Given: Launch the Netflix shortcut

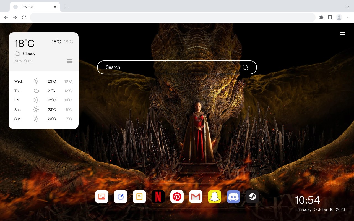Looking at the screenshot, I should coord(158,197).
